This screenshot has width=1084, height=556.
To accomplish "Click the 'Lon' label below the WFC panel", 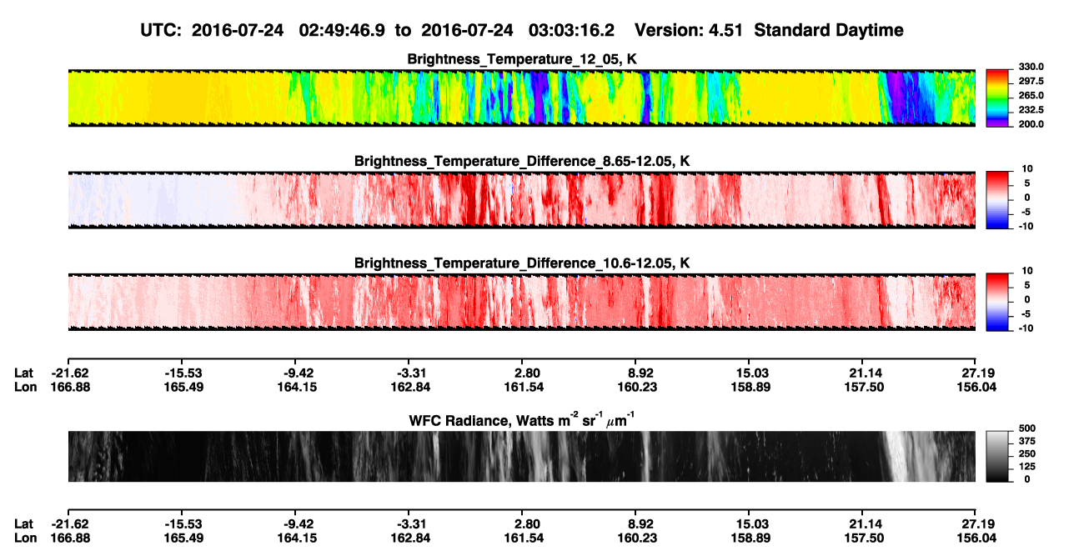I will click(x=24, y=538).
